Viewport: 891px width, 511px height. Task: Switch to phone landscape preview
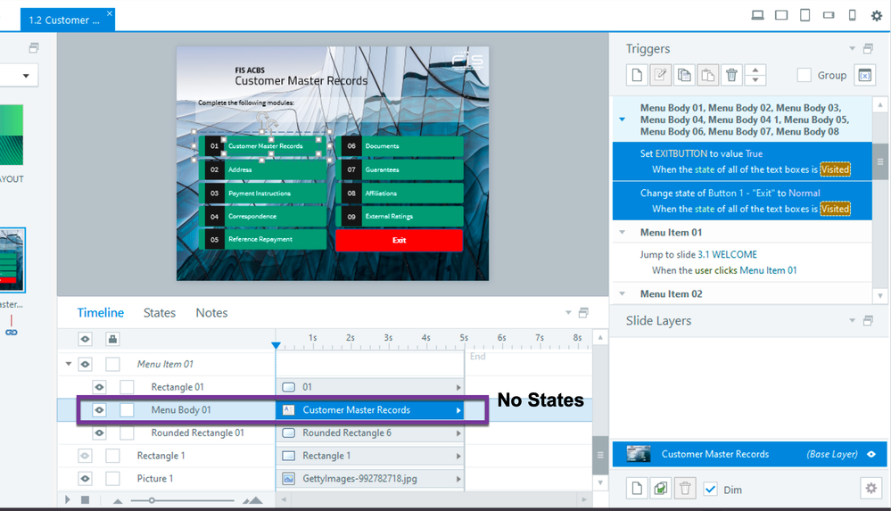[x=829, y=15]
